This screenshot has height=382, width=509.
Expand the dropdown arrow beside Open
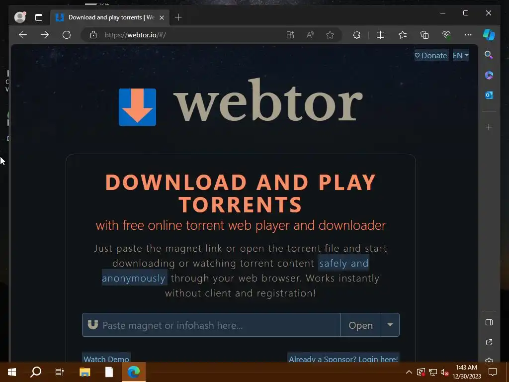pos(390,325)
